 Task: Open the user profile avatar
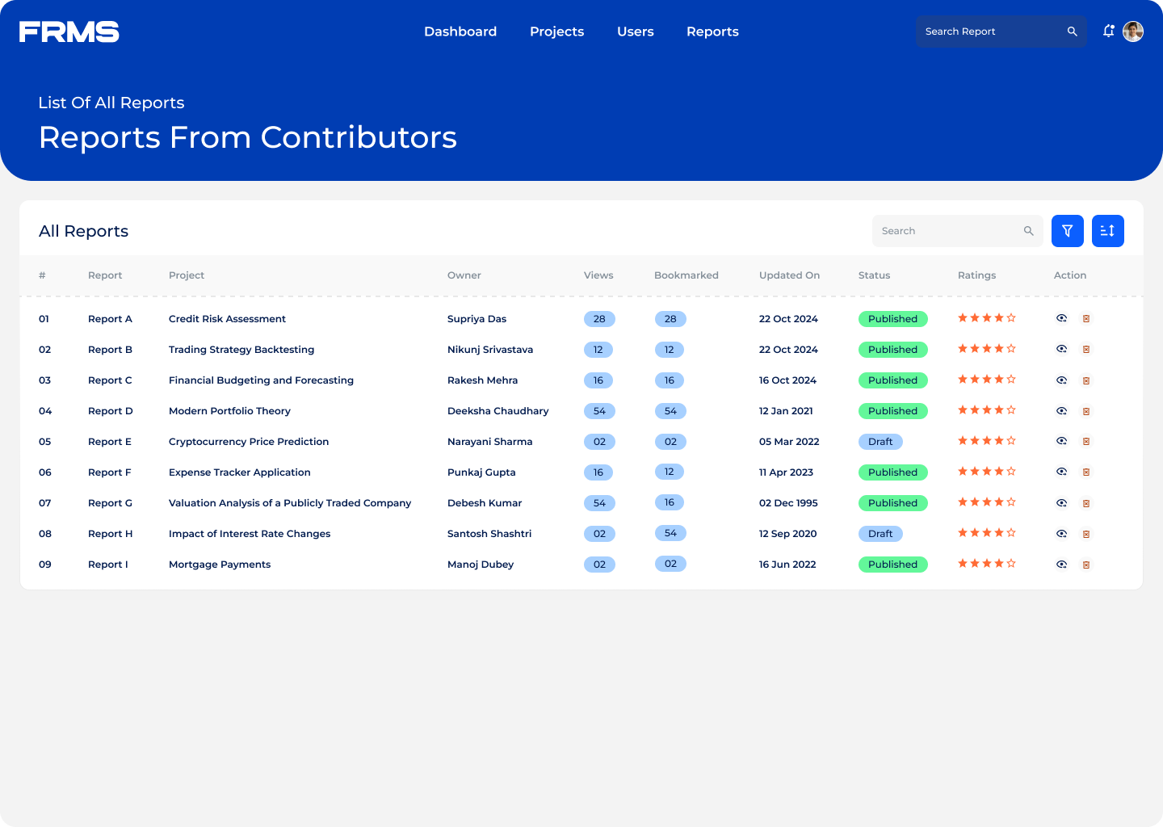pyautogui.click(x=1133, y=31)
